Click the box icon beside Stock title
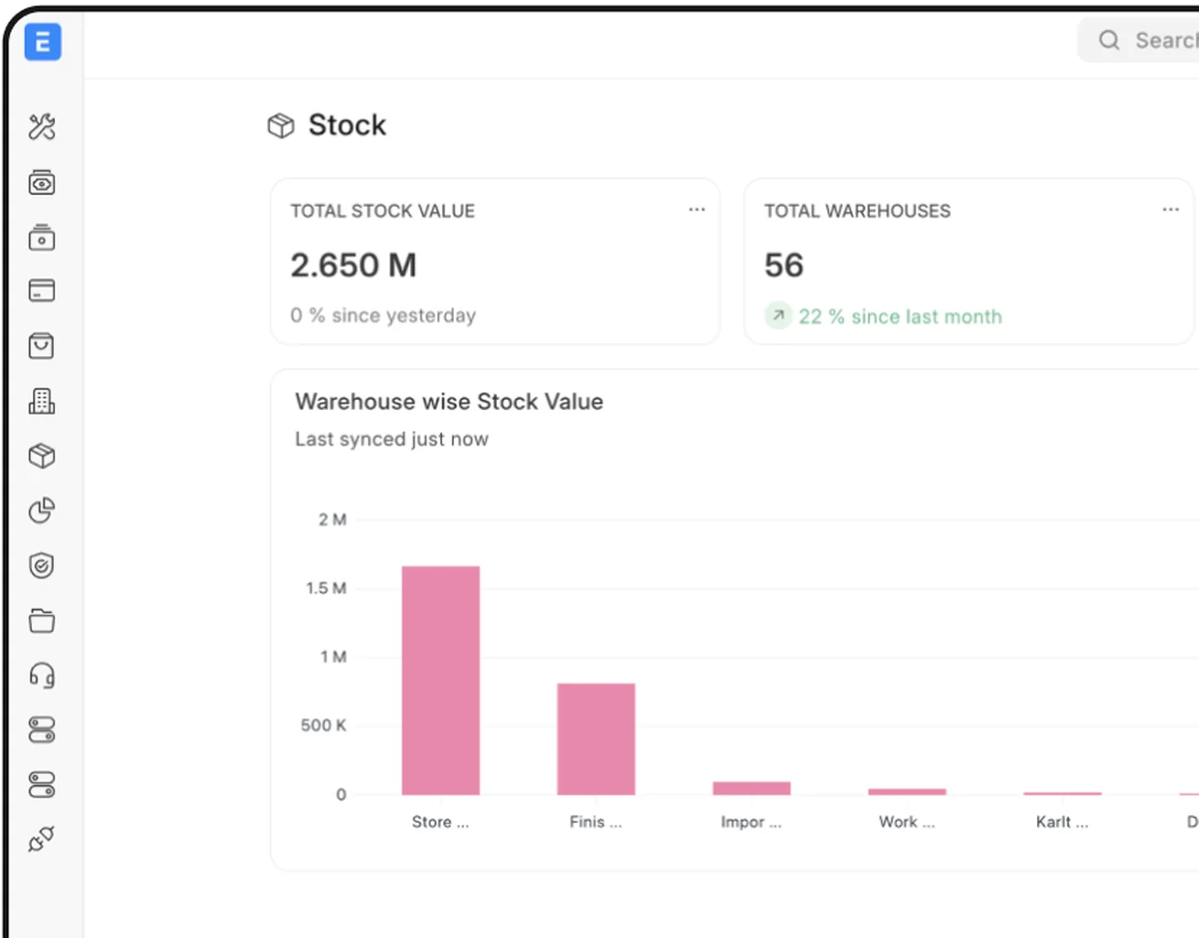 tap(281, 125)
